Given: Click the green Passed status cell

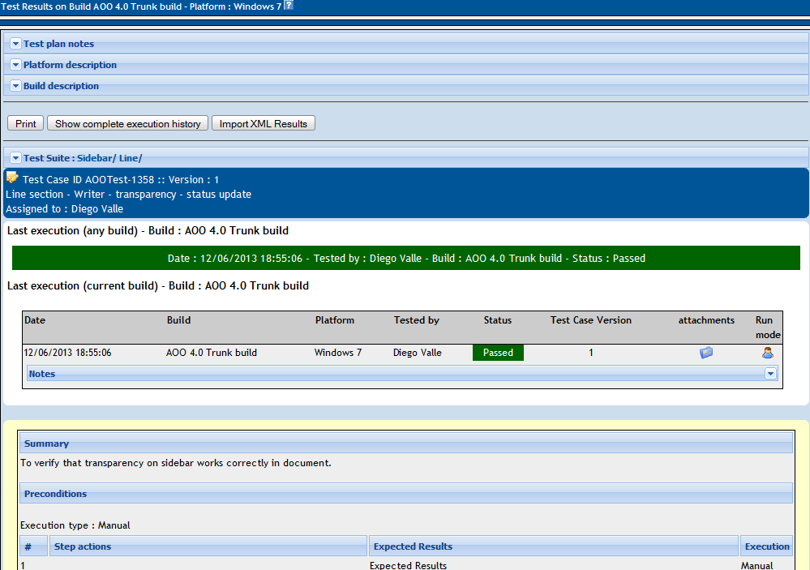Looking at the screenshot, I should [x=498, y=353].
